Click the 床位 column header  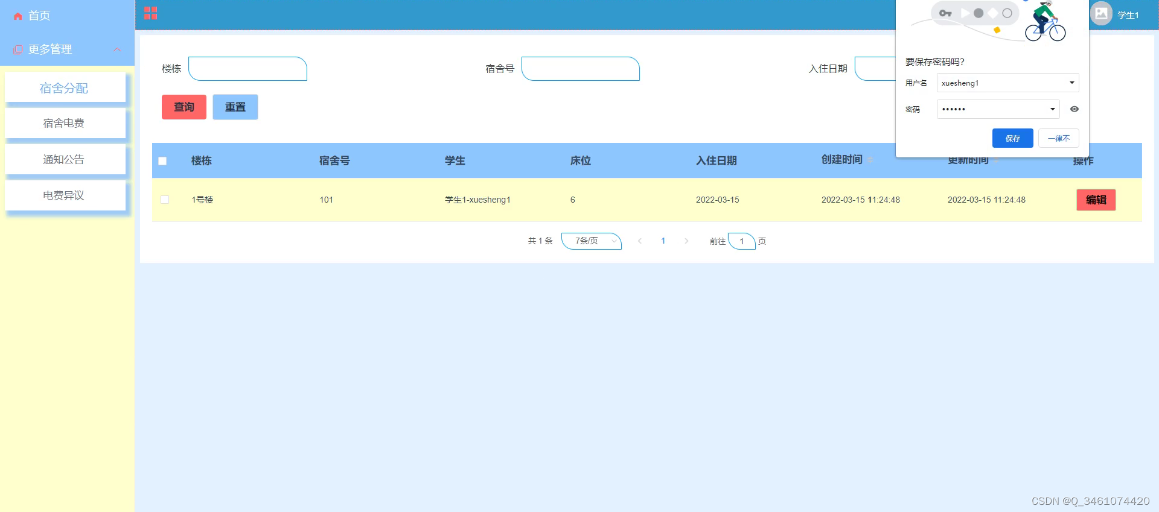581,160
